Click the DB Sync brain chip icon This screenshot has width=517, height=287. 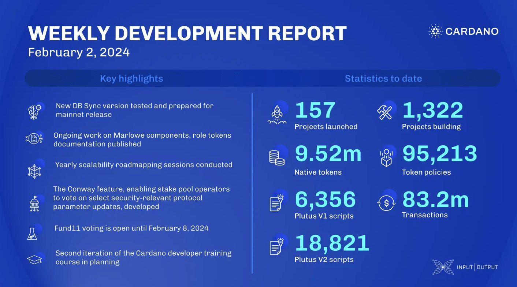click(36, 111)
